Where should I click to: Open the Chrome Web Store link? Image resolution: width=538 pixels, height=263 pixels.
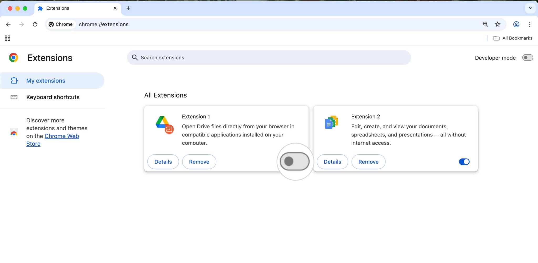(x=62, y=136)
